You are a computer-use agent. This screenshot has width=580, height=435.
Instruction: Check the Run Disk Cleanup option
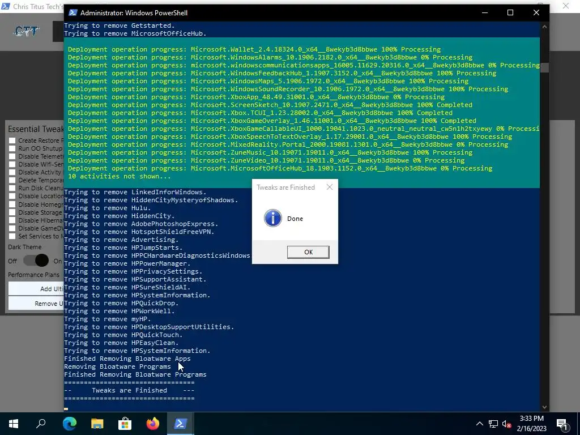tap(12, 188)
